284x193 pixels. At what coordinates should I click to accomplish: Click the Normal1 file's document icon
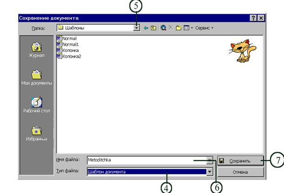[59, 44]
